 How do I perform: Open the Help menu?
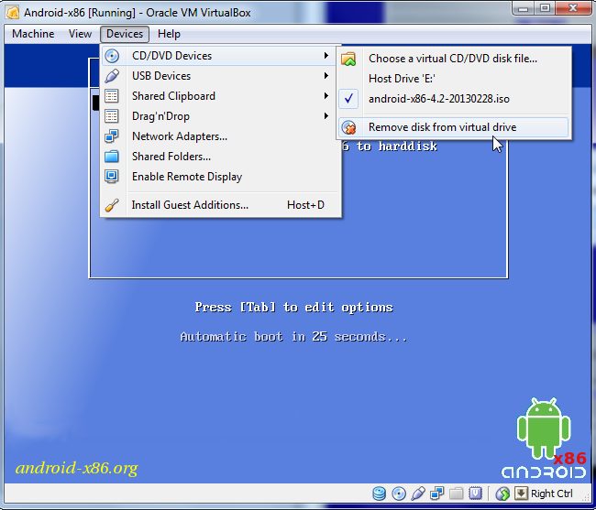tap(169, 34)
